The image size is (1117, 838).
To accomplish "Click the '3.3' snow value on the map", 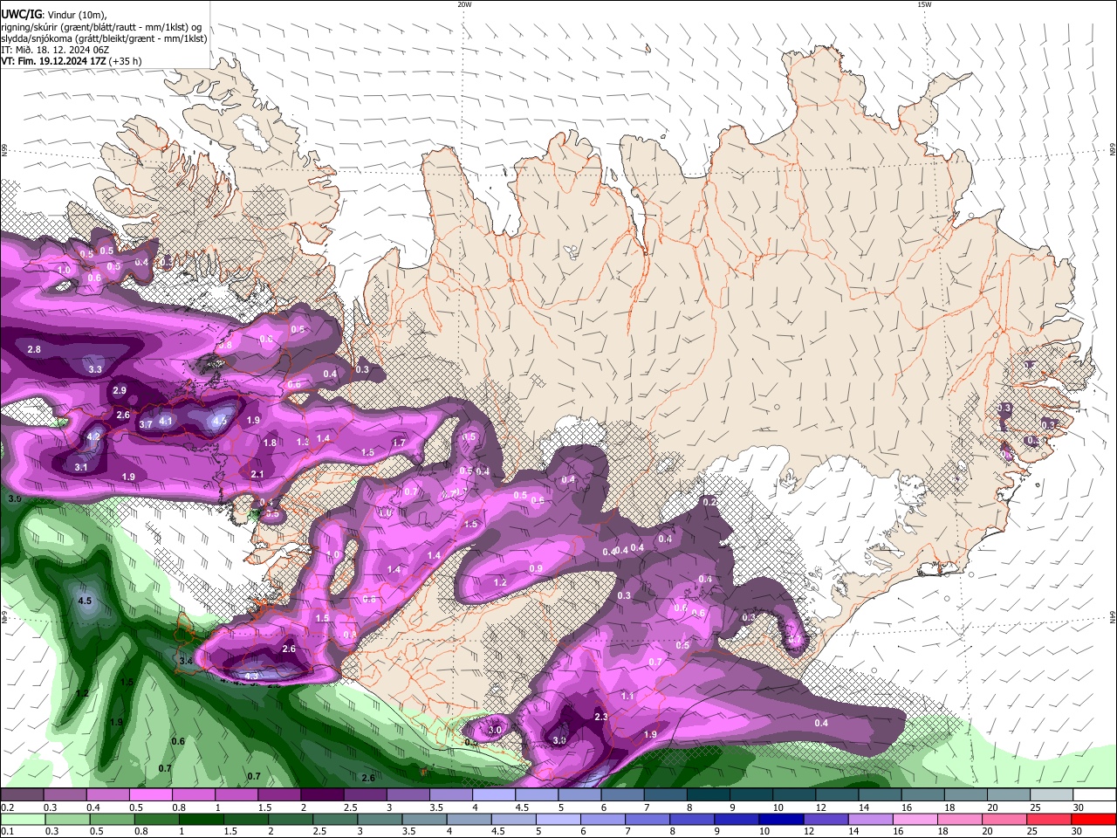I will click(x=95, y=369).
